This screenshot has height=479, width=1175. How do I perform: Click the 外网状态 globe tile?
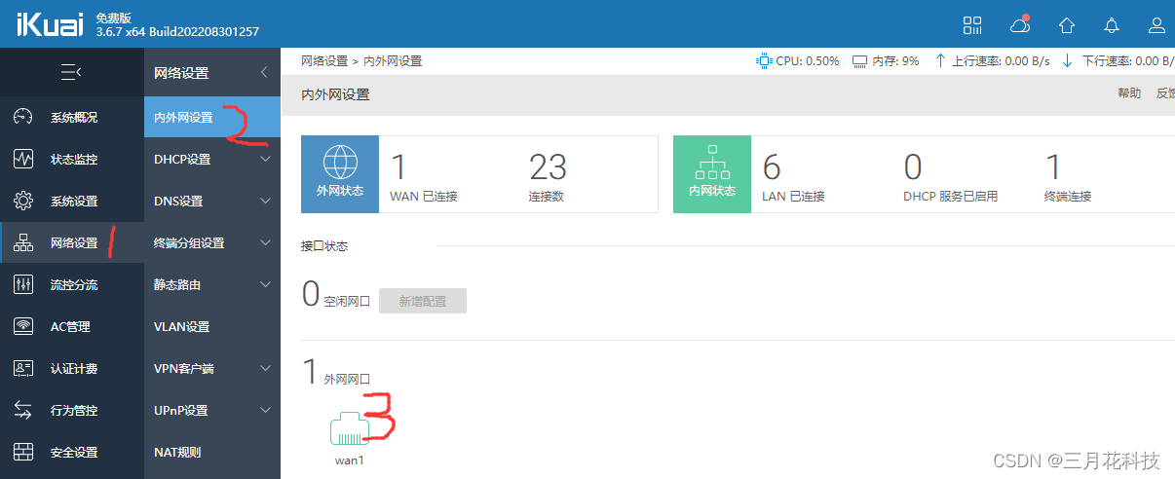tap(340, 174)
